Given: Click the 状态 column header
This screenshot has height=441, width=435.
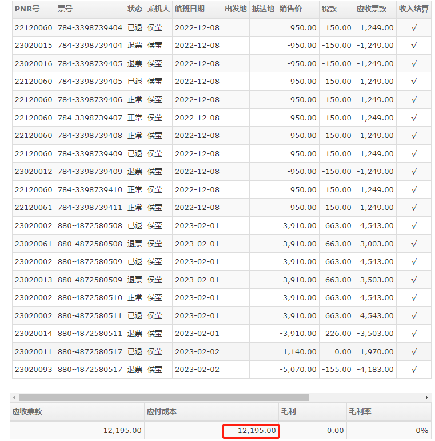Looking at the screenshot, I should coord(135,10).
